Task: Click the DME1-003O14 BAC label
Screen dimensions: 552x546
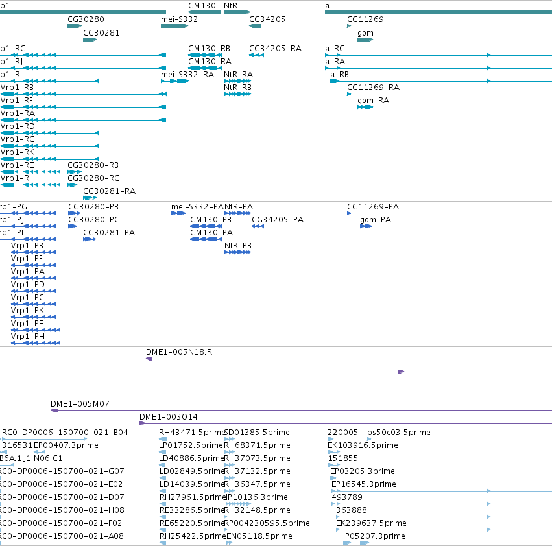Action: [x=169, y=417]
